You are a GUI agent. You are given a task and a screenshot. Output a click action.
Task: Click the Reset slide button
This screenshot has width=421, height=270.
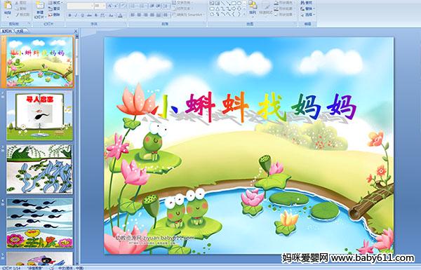pyautogui.click(x=55, y=8)
